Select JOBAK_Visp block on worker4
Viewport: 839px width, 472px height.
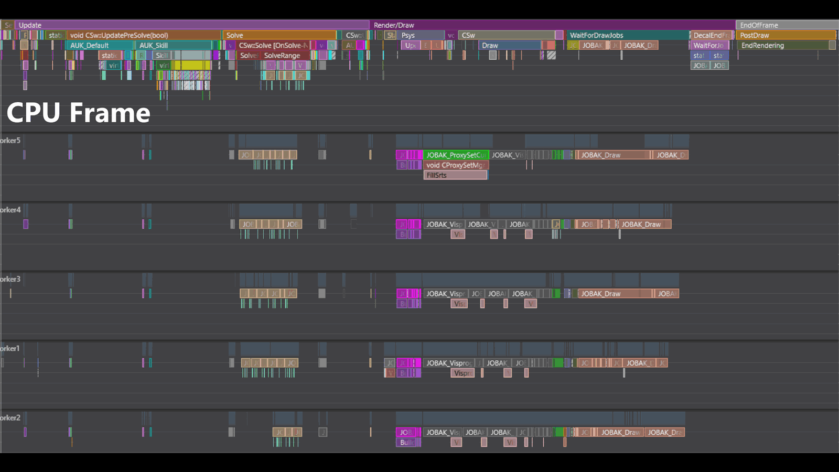pos(444,224)
